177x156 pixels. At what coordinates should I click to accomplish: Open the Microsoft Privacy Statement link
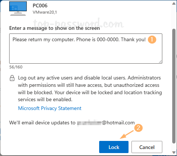[x=50, y=108]
